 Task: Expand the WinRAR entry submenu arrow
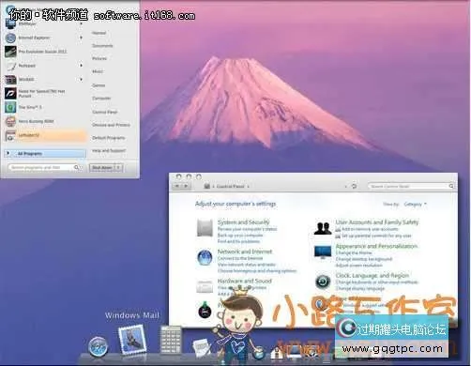[81, 80]
